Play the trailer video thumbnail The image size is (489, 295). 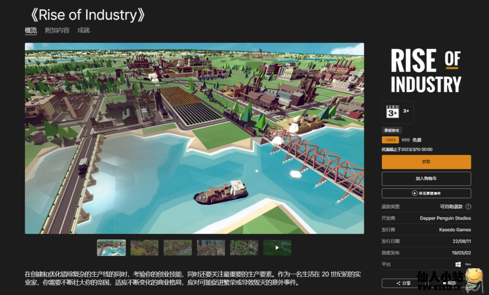(x=277, y=248)
